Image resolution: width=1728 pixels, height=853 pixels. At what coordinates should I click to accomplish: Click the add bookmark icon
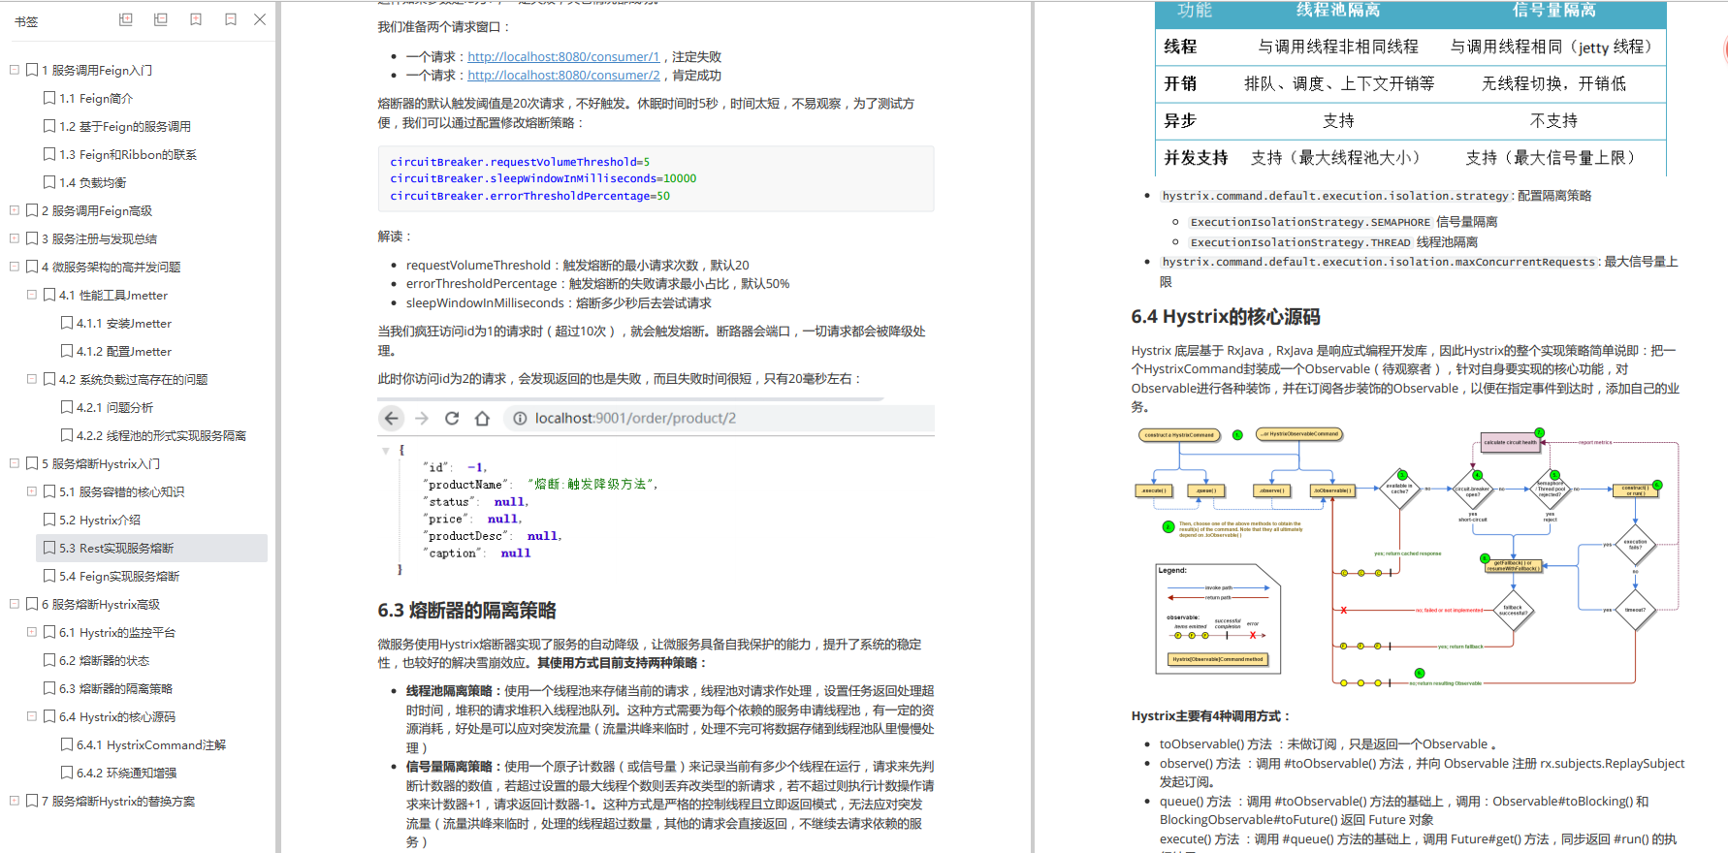196,19
